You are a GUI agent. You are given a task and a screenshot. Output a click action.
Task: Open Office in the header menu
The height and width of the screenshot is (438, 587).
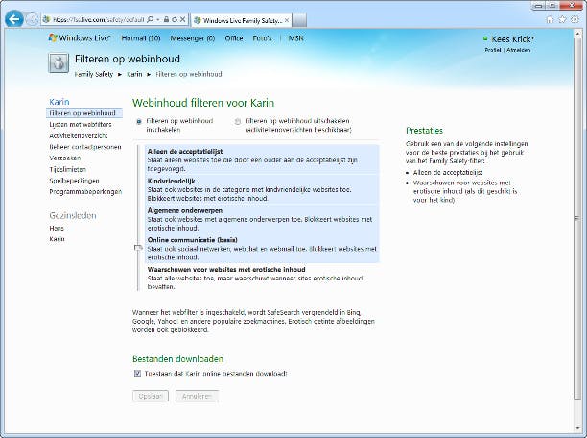pyautogui.click(x=234, y=38)
